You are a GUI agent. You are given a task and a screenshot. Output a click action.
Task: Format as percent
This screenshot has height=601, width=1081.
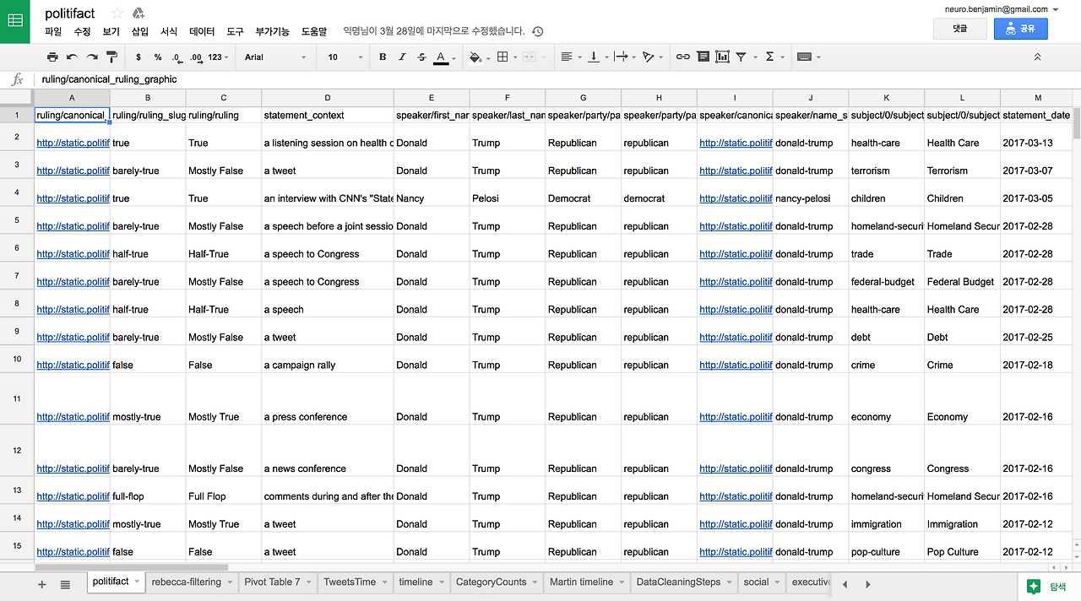tap(158, 57)
